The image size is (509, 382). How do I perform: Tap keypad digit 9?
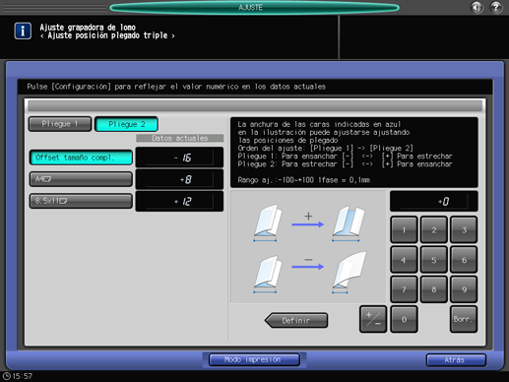(x=464, y=289)
